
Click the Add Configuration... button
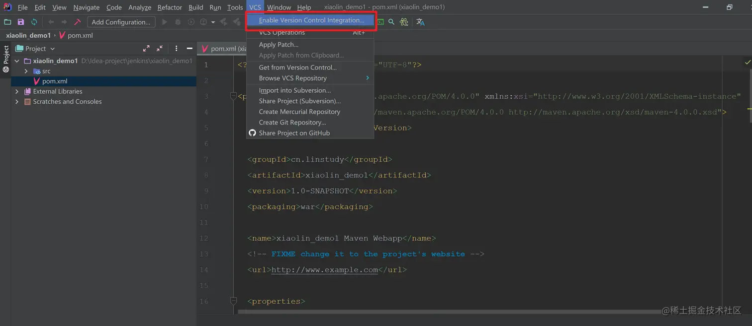[x=121, y=22]
